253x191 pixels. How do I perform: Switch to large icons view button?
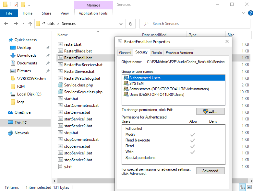(249, 187)
